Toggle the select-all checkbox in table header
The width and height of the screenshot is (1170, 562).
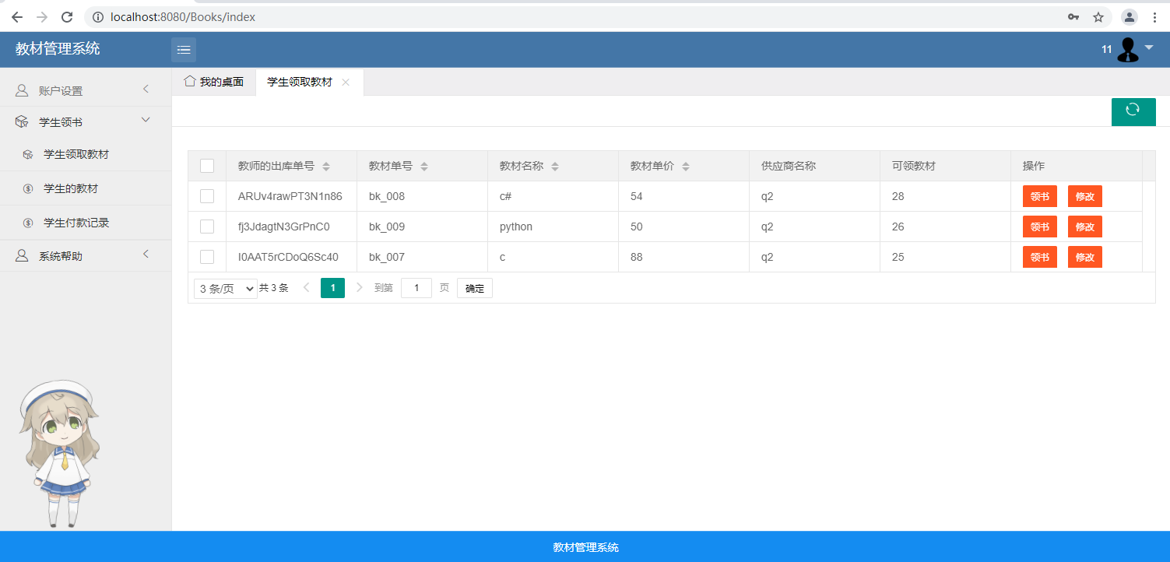click(x=207, y=166)
